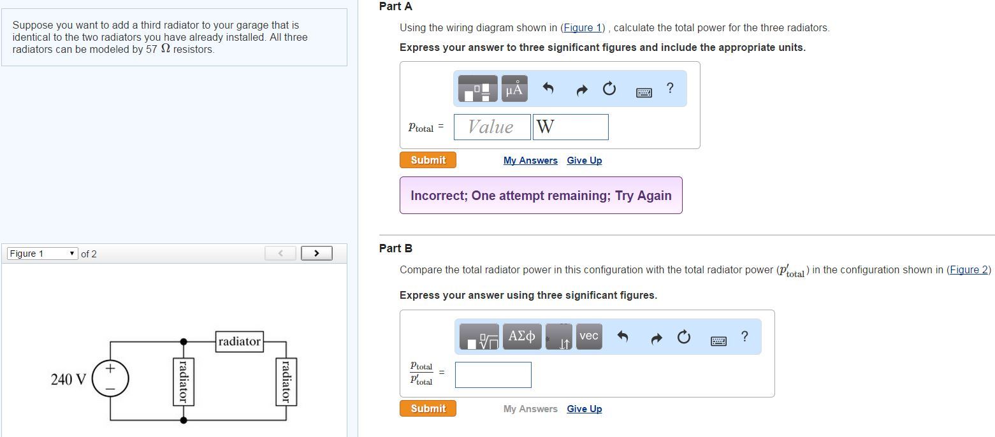The image size is (995, 437).
Task: Undo the last edit in Part A
Action: [x=548, y=89]
